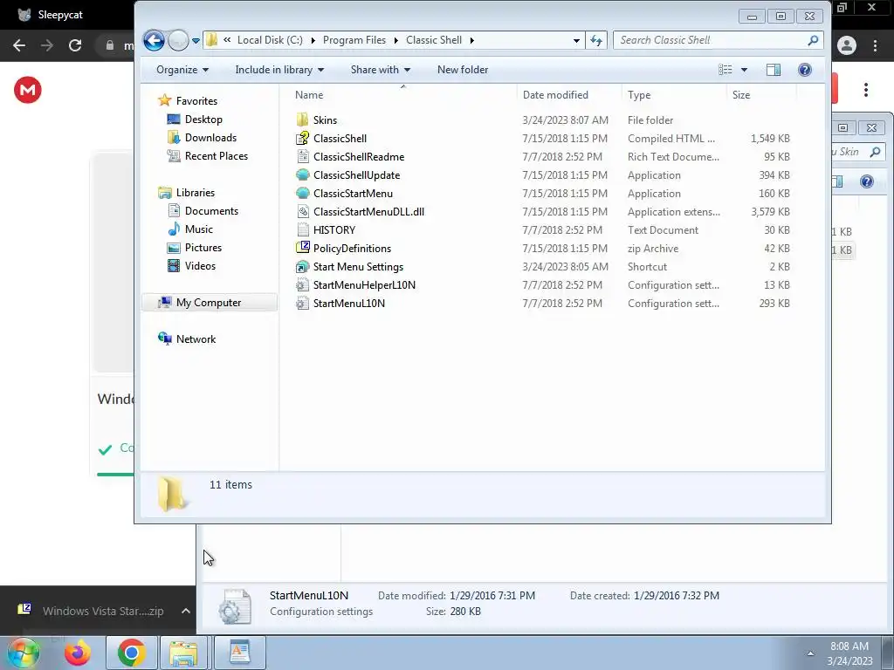Screen dimensions: 894x670
Task: Click the Back navigation button in Explorer
Action: pyautogui.click(x=154, y=40)
